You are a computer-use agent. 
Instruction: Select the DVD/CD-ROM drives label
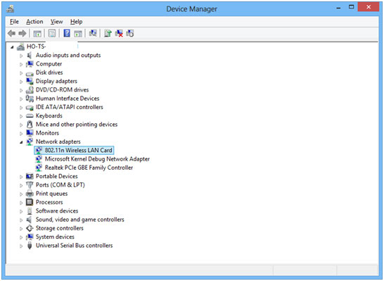tap(62, 89)
